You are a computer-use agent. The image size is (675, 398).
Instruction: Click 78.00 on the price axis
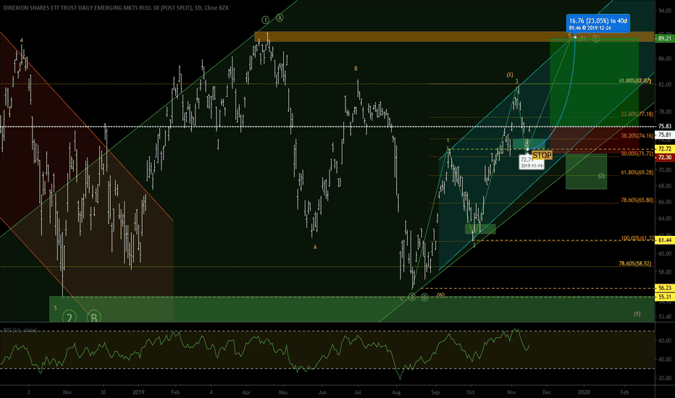(x=665, y=111)
